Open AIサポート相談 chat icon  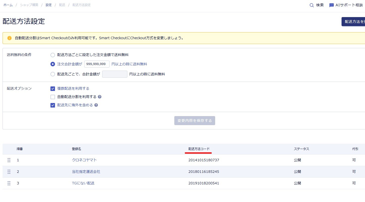coord(331,5)
